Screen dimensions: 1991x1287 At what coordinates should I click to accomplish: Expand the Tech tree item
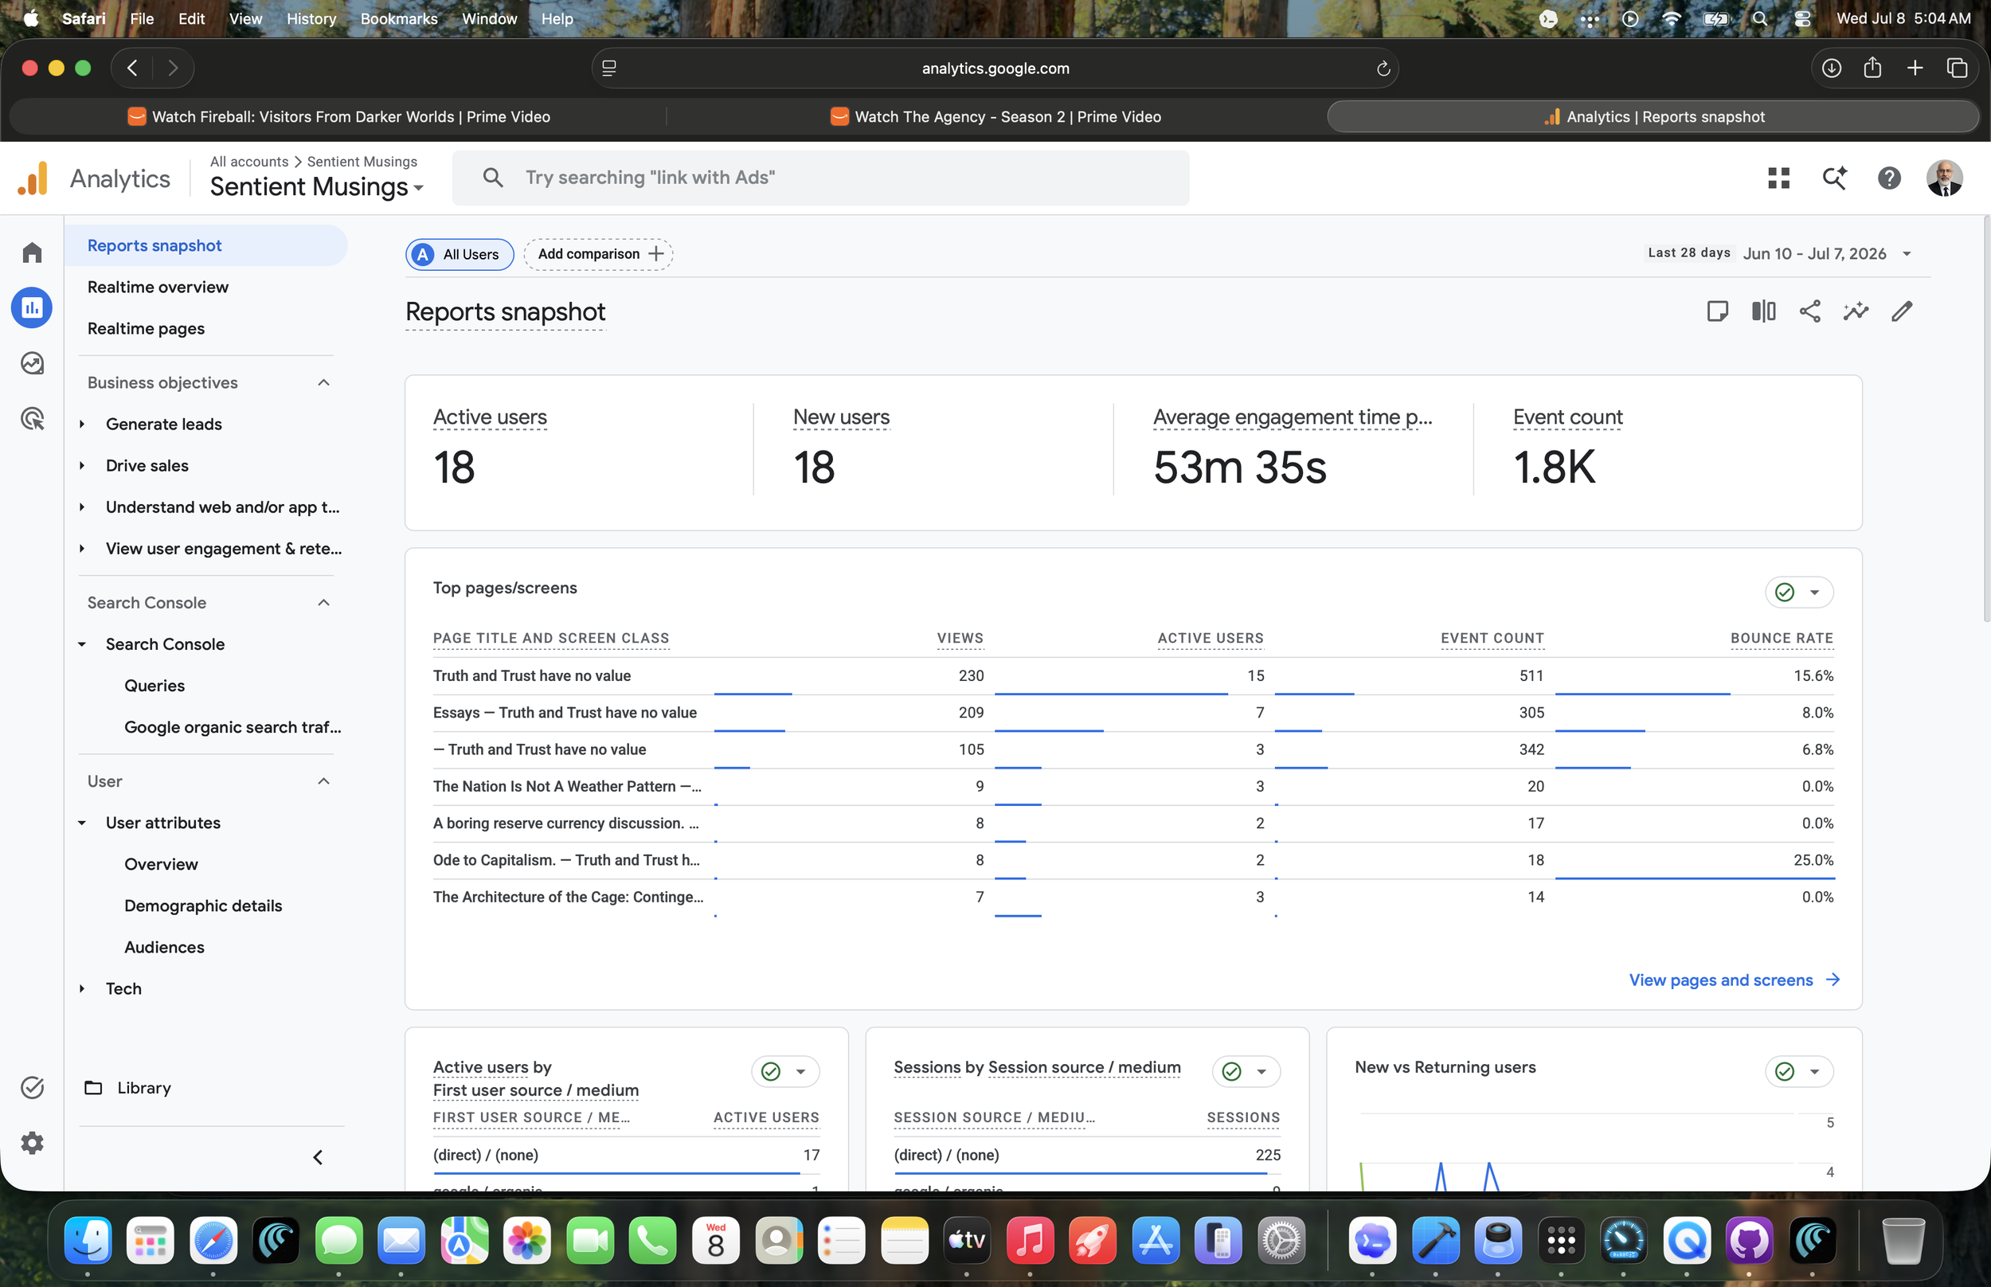point(82,988)
